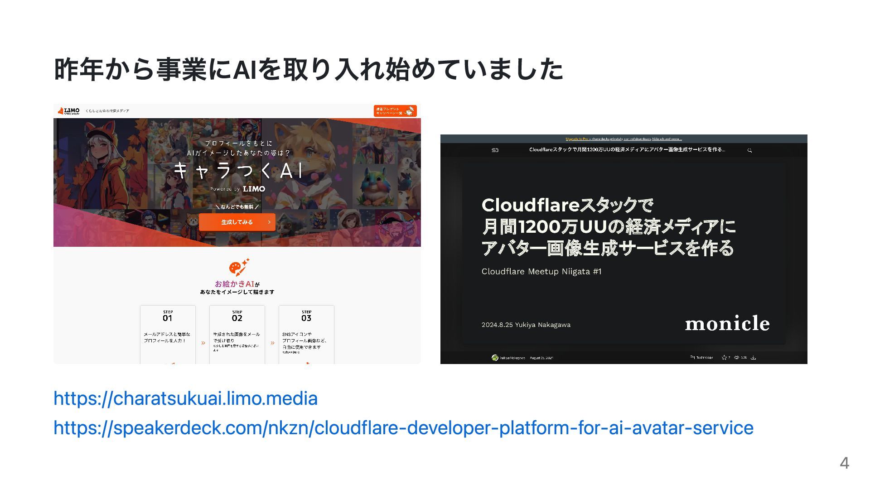Open the orange campaign present banner button
Image resolution: width=870 pixels, height=489 pixels.
point(395,111)
